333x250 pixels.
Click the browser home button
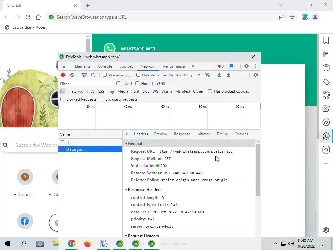pos(38,17)
